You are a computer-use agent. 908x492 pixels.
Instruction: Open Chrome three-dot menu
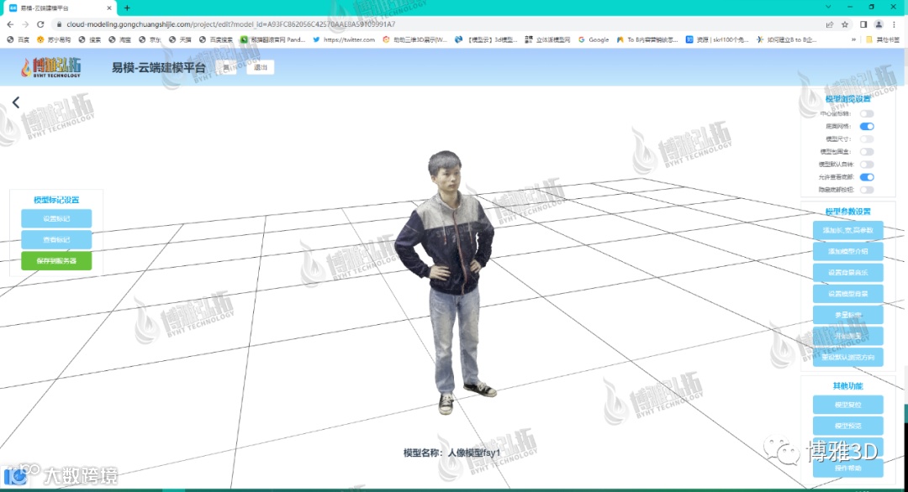pos(894,24)
